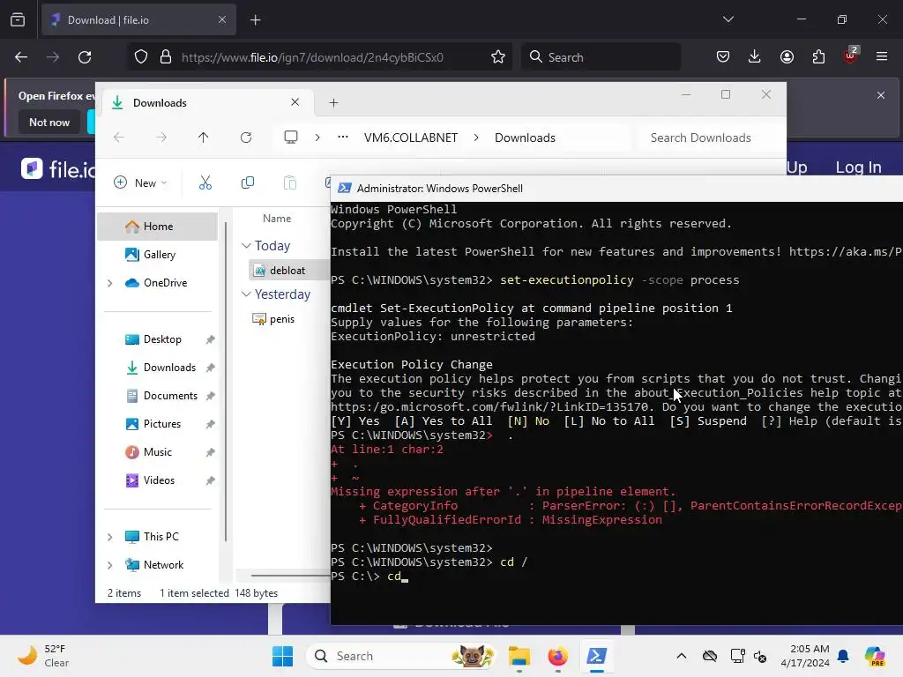Open pinned Videos folder

click(x=159, y=480)
